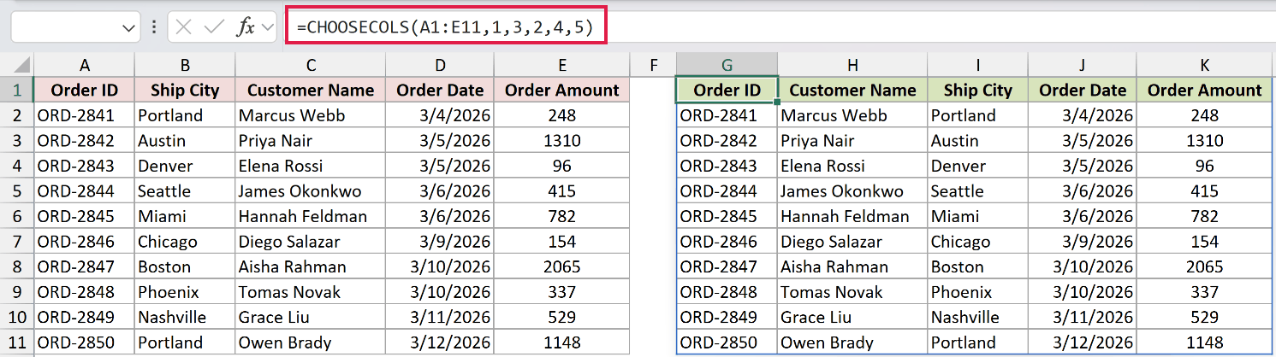Select column C header
This screenshot has height=357, width=1276.
(311, 65)
